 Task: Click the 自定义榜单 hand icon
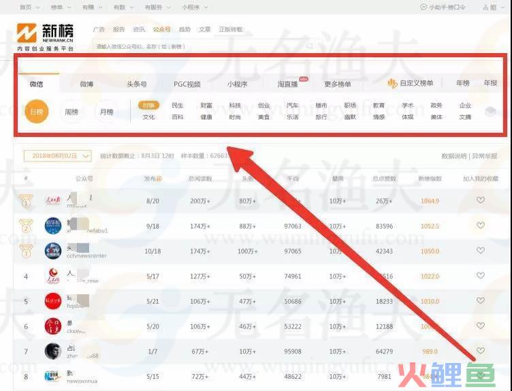pyautogui.click(x=392, y=84)
